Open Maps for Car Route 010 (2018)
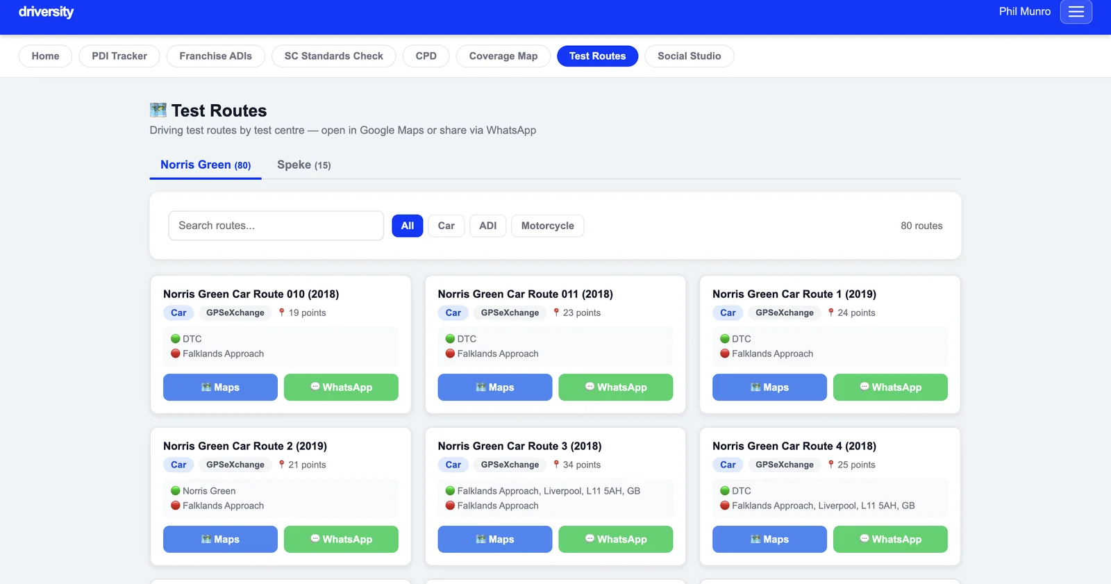This screenshot has width=1111, height=584. (220, 387)
